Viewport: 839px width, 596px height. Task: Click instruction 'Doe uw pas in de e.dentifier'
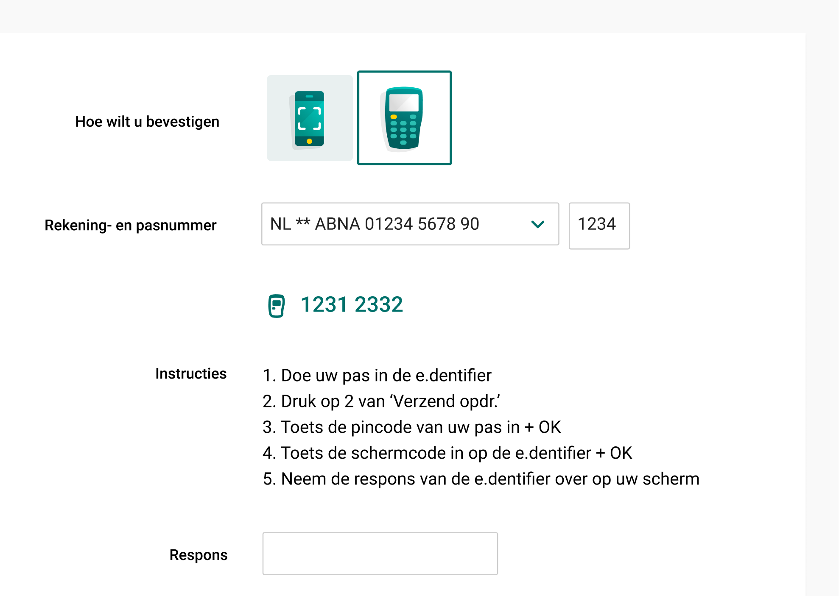point(377,376)
